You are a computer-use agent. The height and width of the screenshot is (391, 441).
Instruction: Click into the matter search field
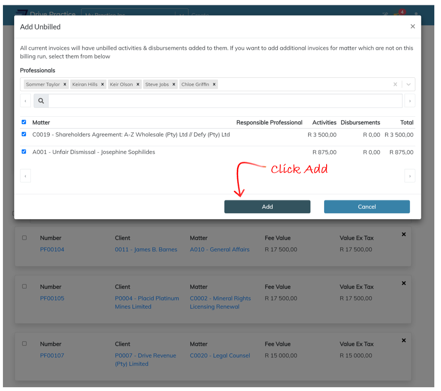point(225,101)
